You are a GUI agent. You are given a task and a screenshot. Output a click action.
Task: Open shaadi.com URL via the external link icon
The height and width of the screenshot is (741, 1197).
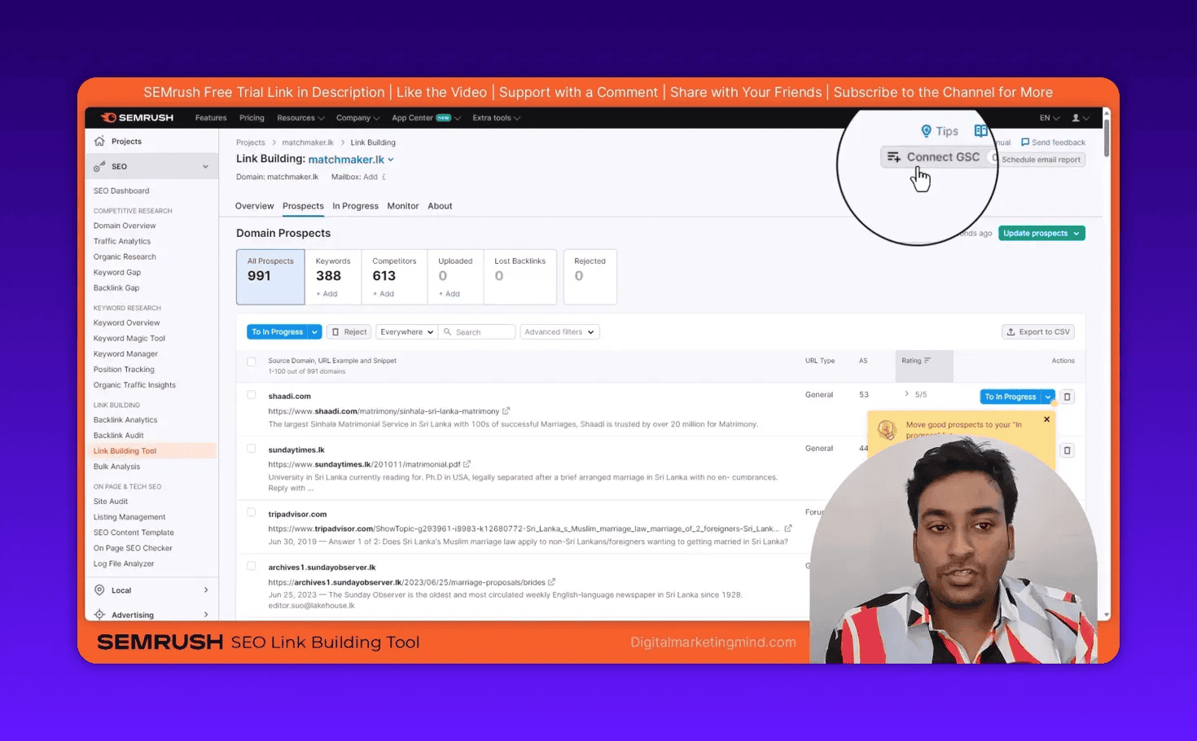click(x=506, y=410)
